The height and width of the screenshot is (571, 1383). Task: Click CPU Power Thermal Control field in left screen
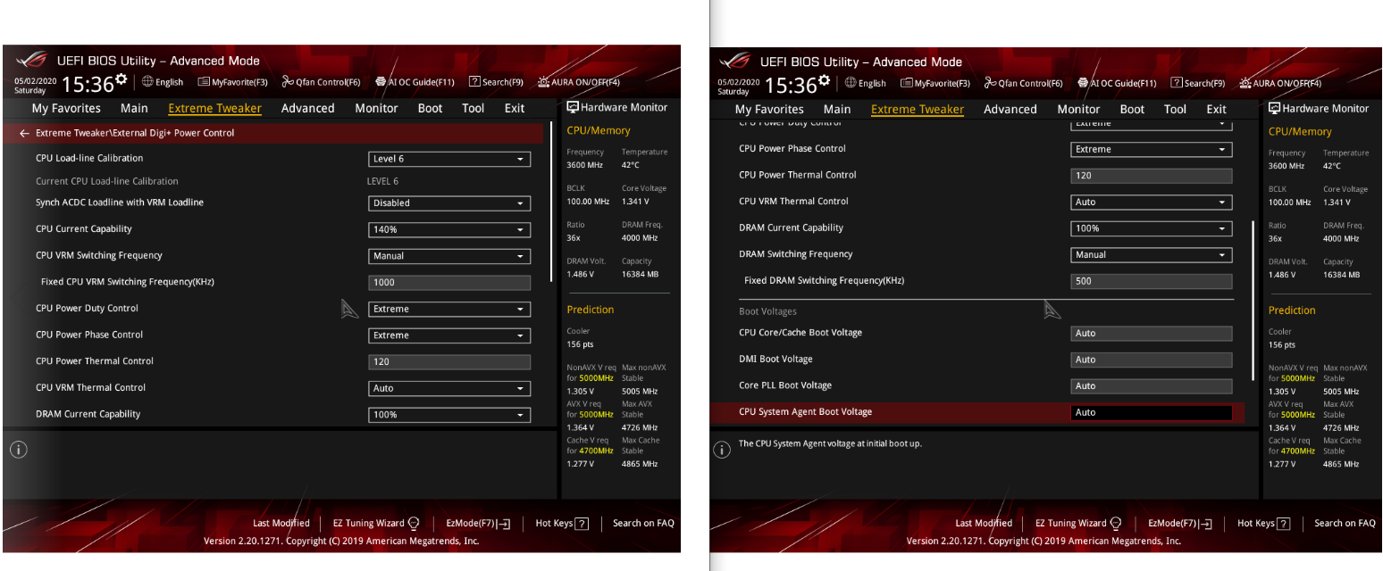click(449, 362)
